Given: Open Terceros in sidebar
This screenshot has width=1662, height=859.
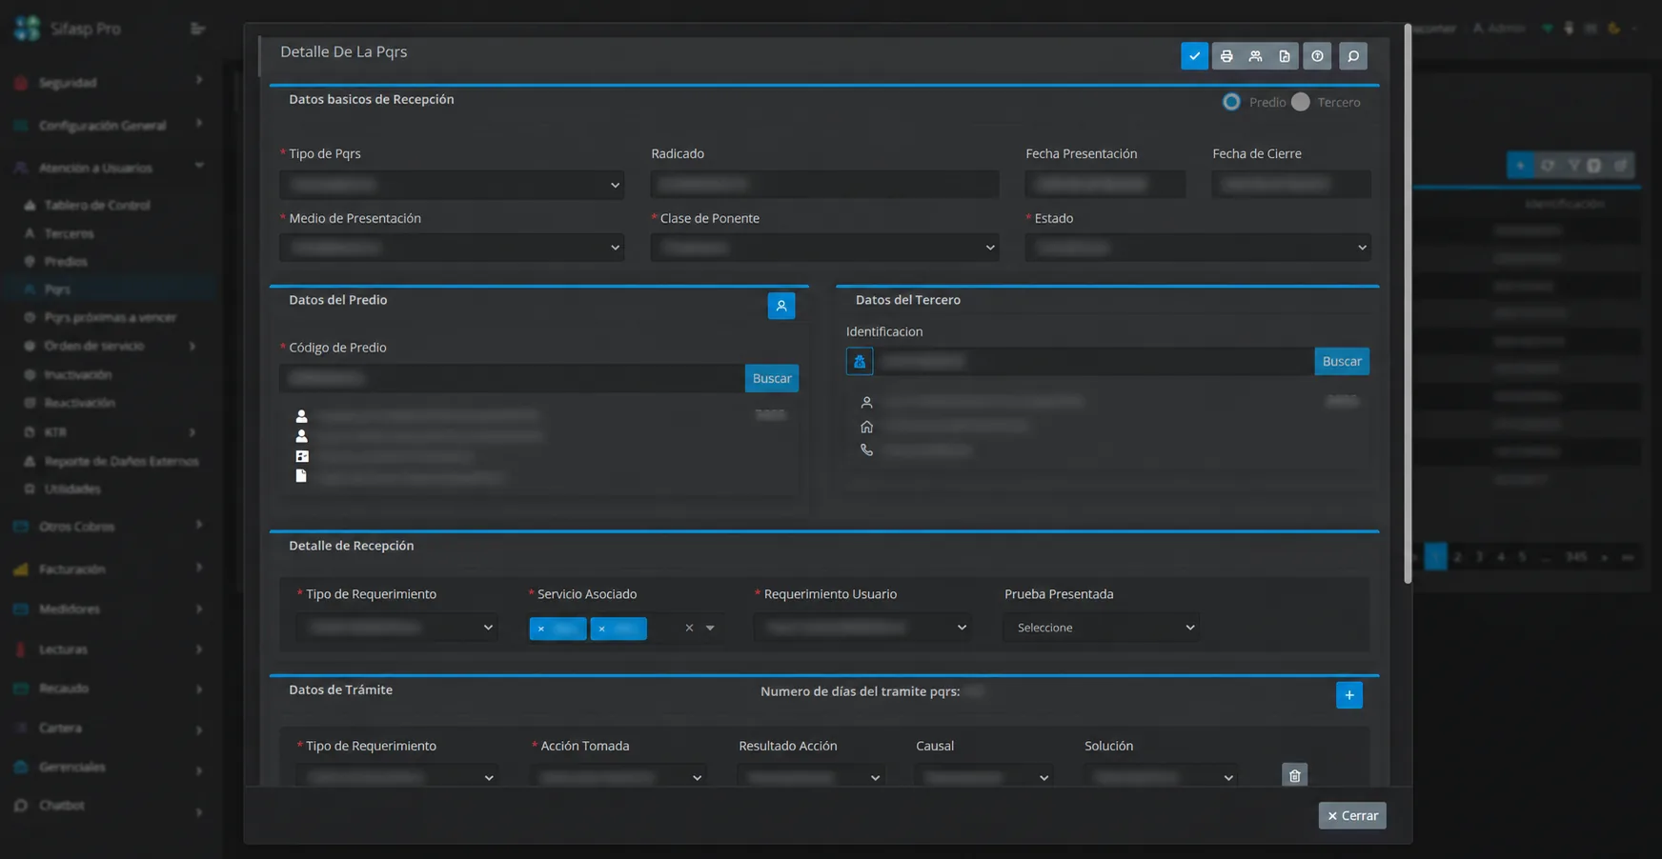Looking at the screenshot, I should [x=69, y=233].
